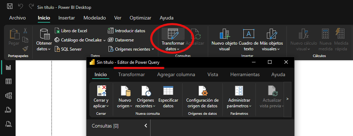This screenshot has width=353, height=136.
Task: Expand the Administrar parámetros dropdown
Action: pos(250,106)
